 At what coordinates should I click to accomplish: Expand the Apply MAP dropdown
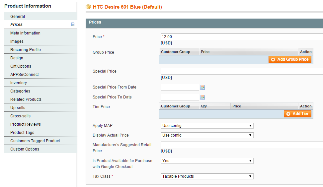point(207,126)
